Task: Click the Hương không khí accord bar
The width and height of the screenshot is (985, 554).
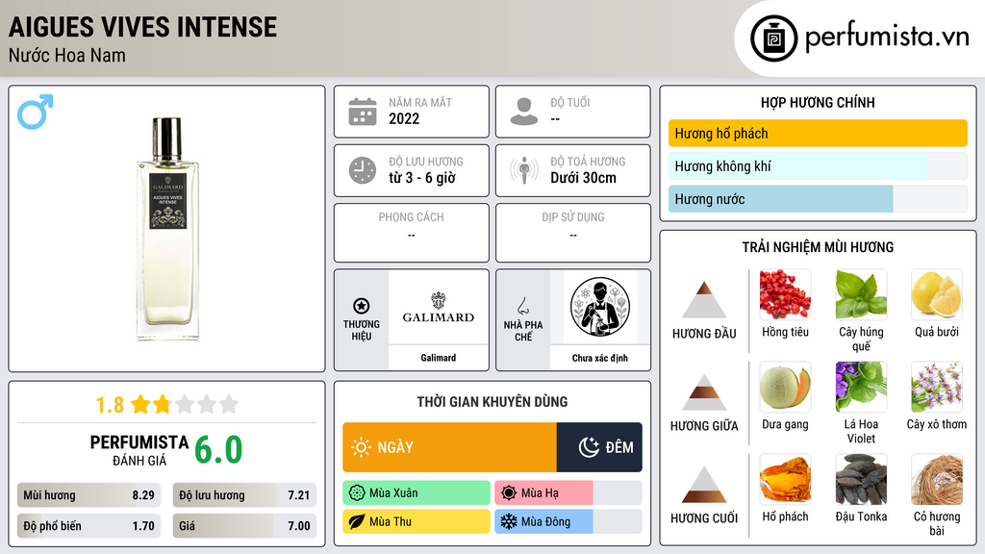Action: [x=818, y=165]
